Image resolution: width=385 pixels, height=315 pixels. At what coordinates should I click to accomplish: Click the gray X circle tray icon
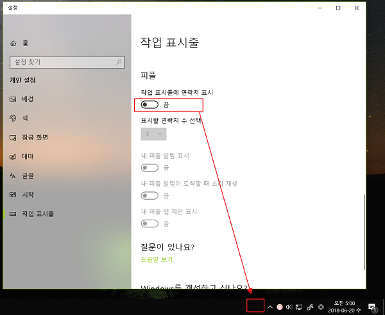click(321, 307)
